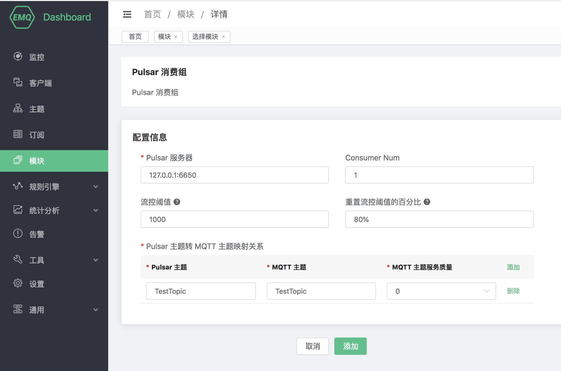Click the 取消 cancel button

coord(312,346)
